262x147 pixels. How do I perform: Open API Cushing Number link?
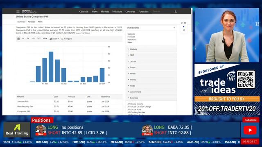(136, 113)
